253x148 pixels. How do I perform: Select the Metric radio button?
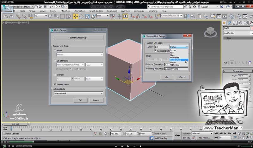click(x=55, y=50)
